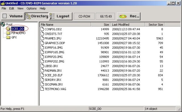
Task: Click the GFX folder icon
Action: coord(8,37)
